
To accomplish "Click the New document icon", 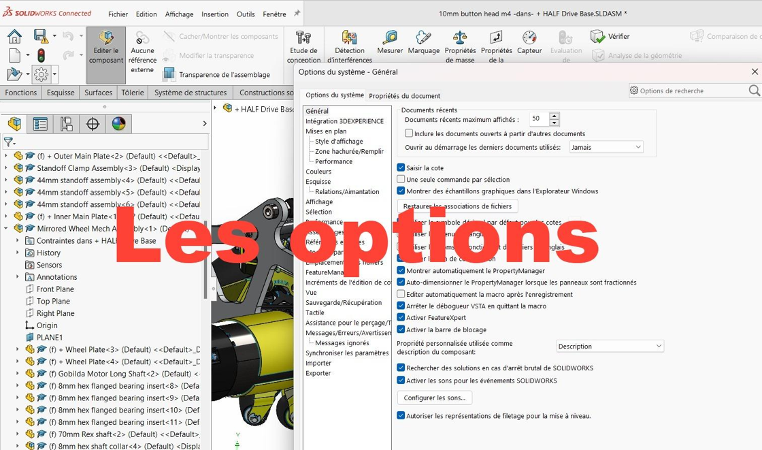I will 14,55.
